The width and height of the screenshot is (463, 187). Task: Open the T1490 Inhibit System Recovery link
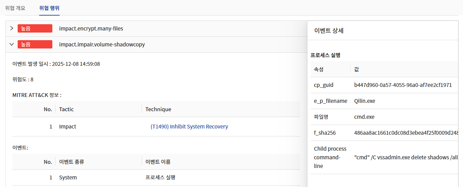point(189,127)
